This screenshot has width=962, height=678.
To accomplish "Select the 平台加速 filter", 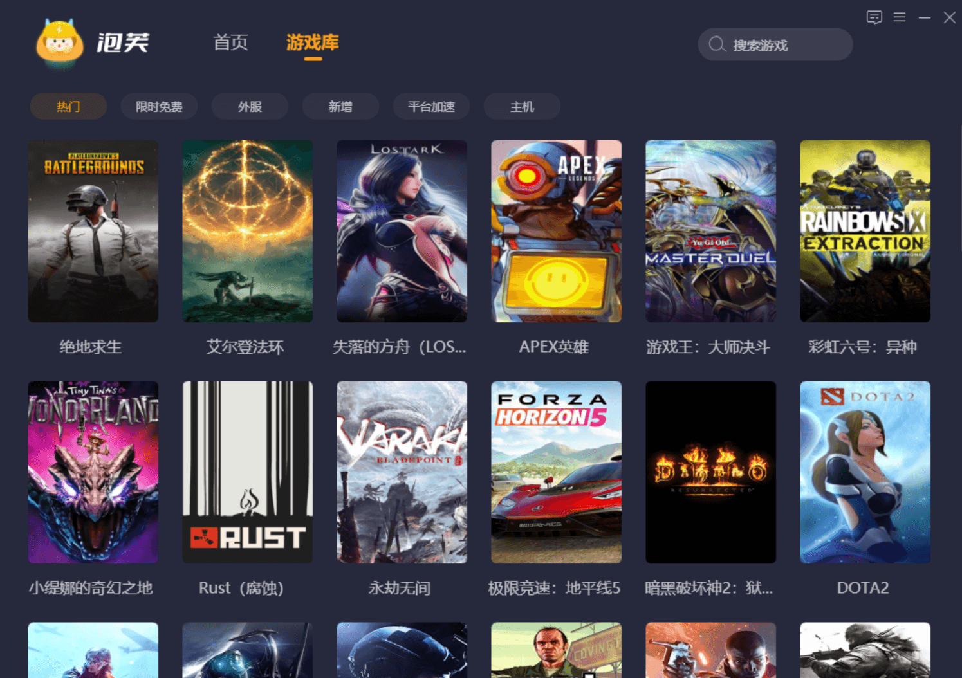I will point(431,106).
